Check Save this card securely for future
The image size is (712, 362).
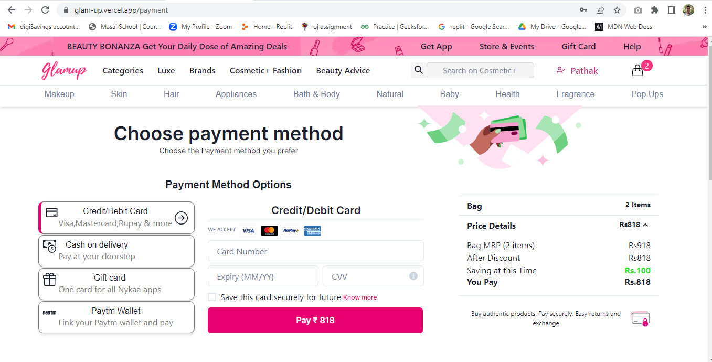(x=212, y=296)
